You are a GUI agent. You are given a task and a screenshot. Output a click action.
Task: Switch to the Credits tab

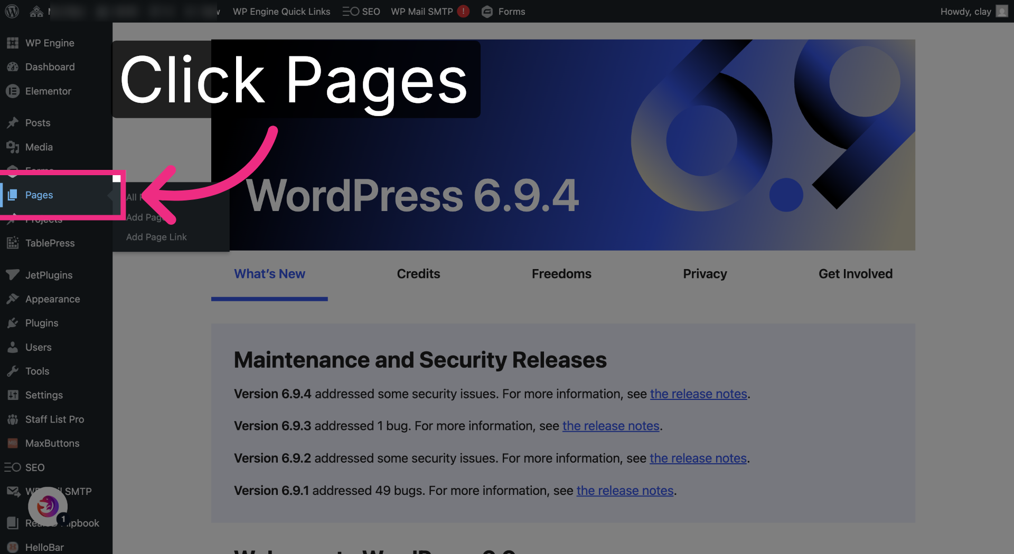418,274
